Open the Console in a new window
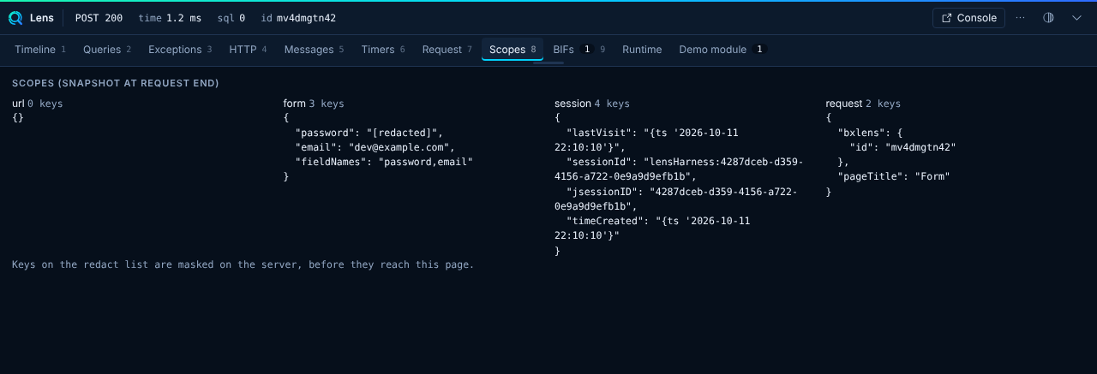This screenshot has height=374, width=1097. 968,17
